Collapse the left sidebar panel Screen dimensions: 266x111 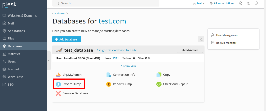point(49,61)
